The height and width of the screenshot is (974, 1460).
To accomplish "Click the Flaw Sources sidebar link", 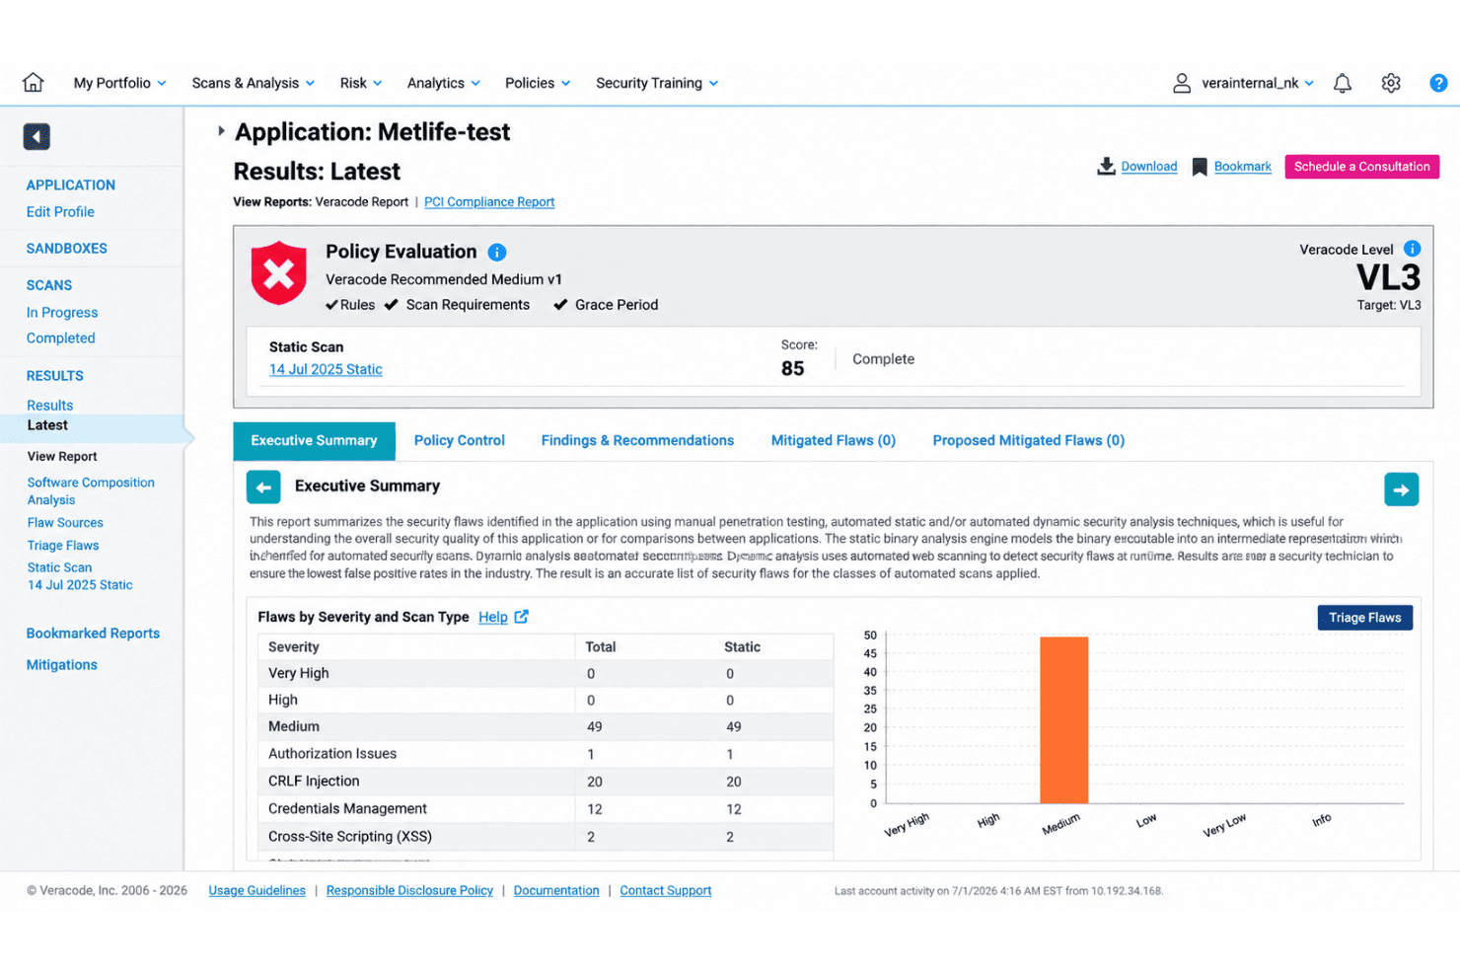I will [65, 523].
